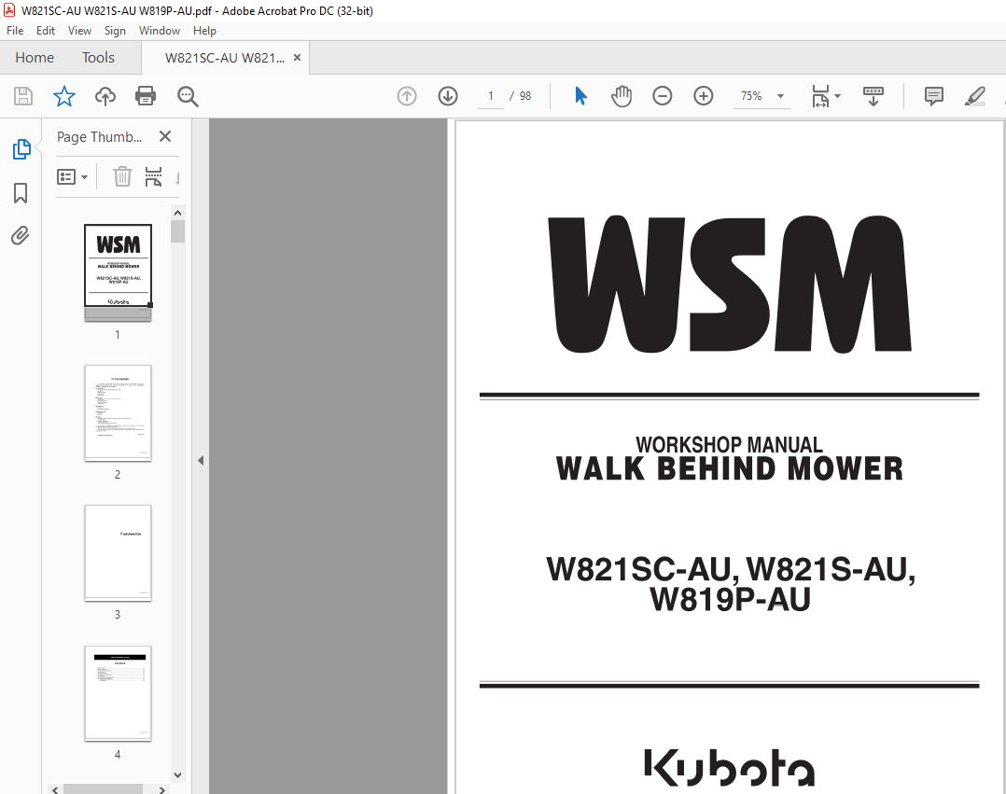Click the Save file icon
1006x794 pixels.
pos(23,96)
